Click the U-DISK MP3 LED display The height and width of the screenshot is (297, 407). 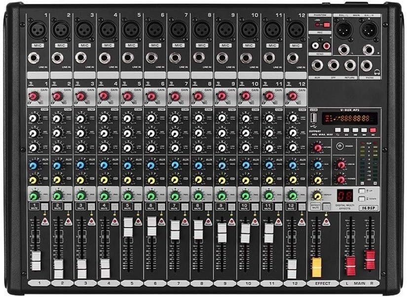coord(350,119)
